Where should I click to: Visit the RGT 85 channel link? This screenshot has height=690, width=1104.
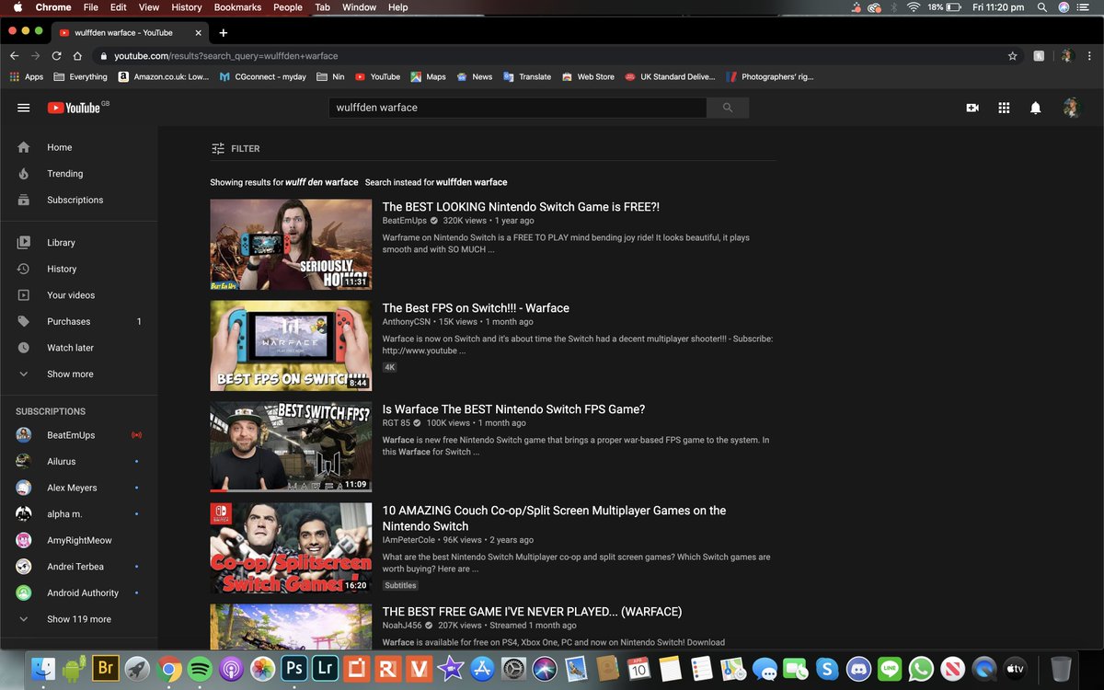tap(397, 423)
